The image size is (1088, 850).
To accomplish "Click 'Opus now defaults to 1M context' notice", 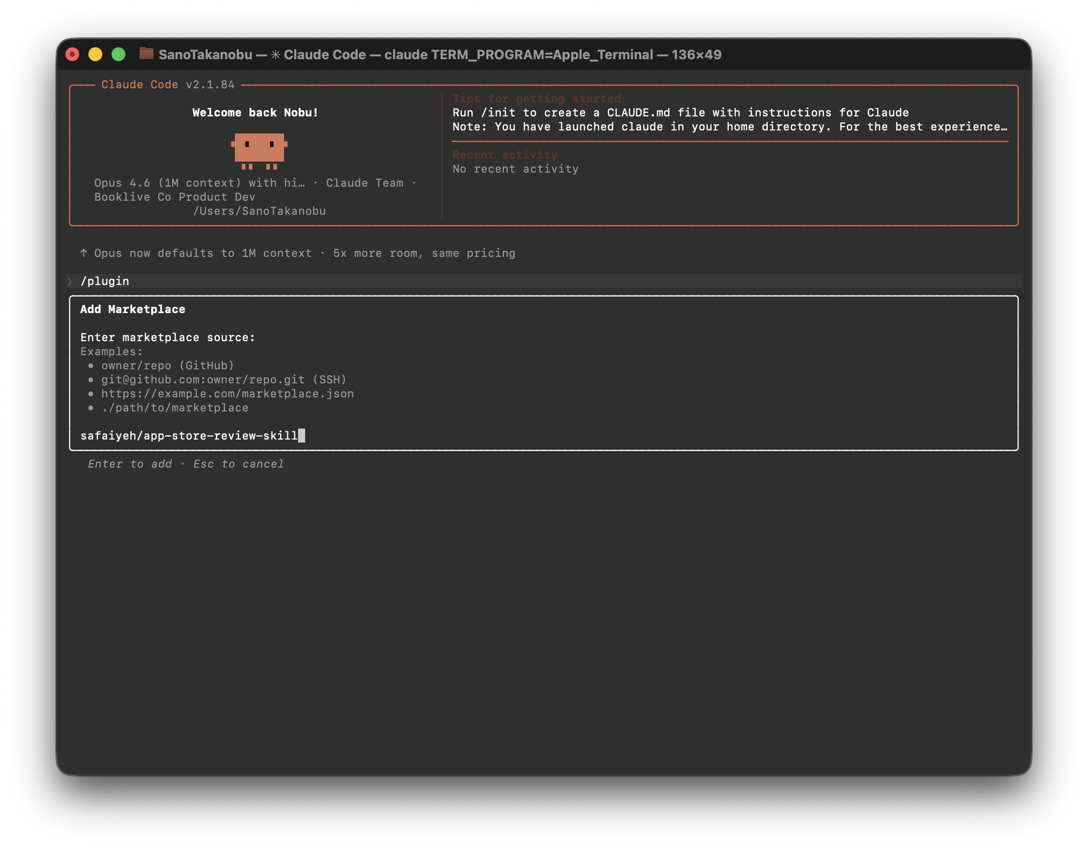I will (298, 253).
